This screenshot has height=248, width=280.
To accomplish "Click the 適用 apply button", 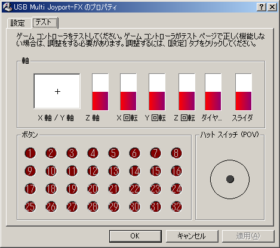I will 248,236.
